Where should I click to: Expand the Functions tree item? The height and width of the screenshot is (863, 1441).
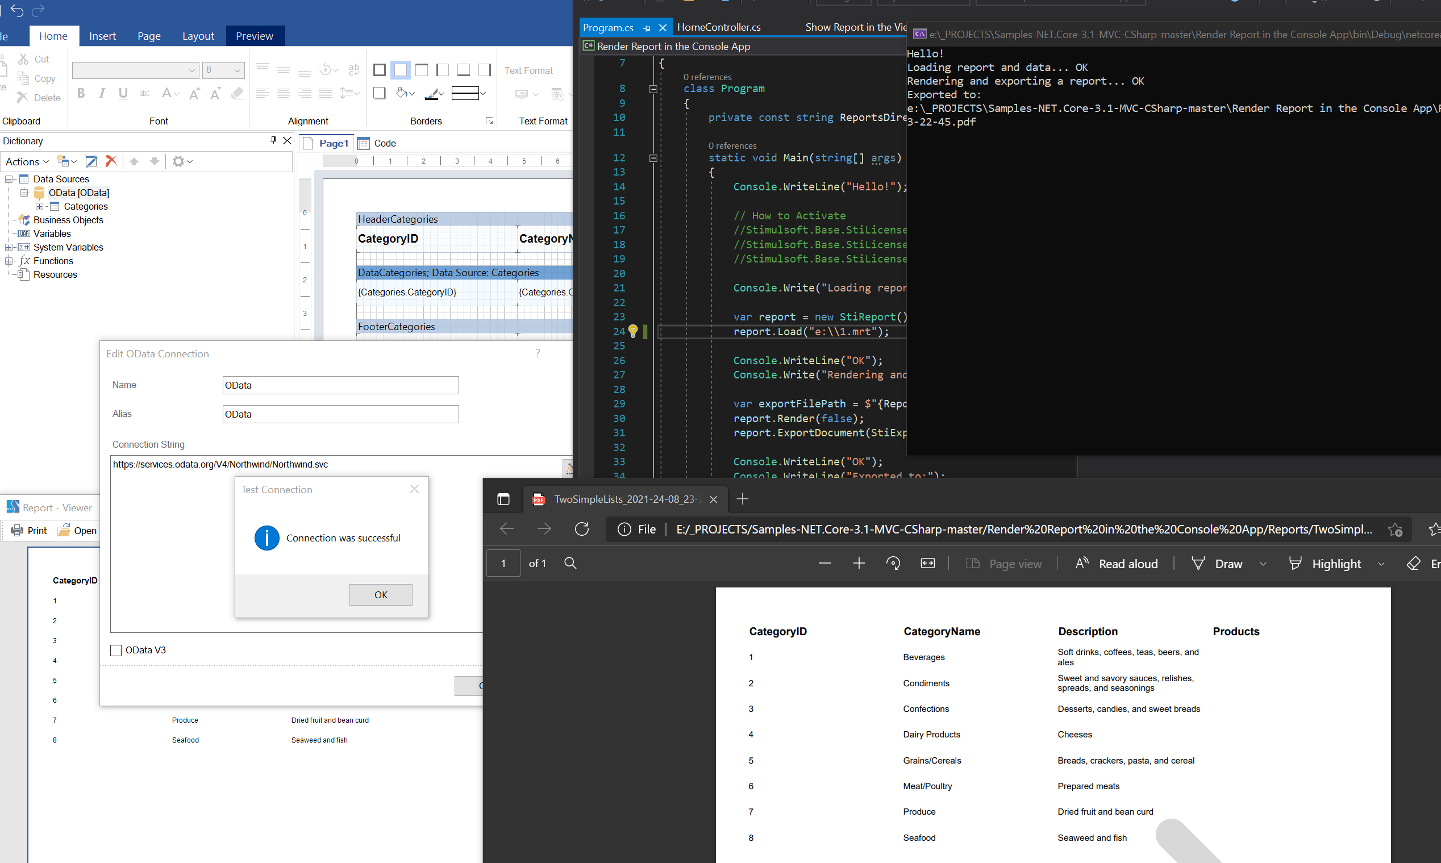coord(9,260)
